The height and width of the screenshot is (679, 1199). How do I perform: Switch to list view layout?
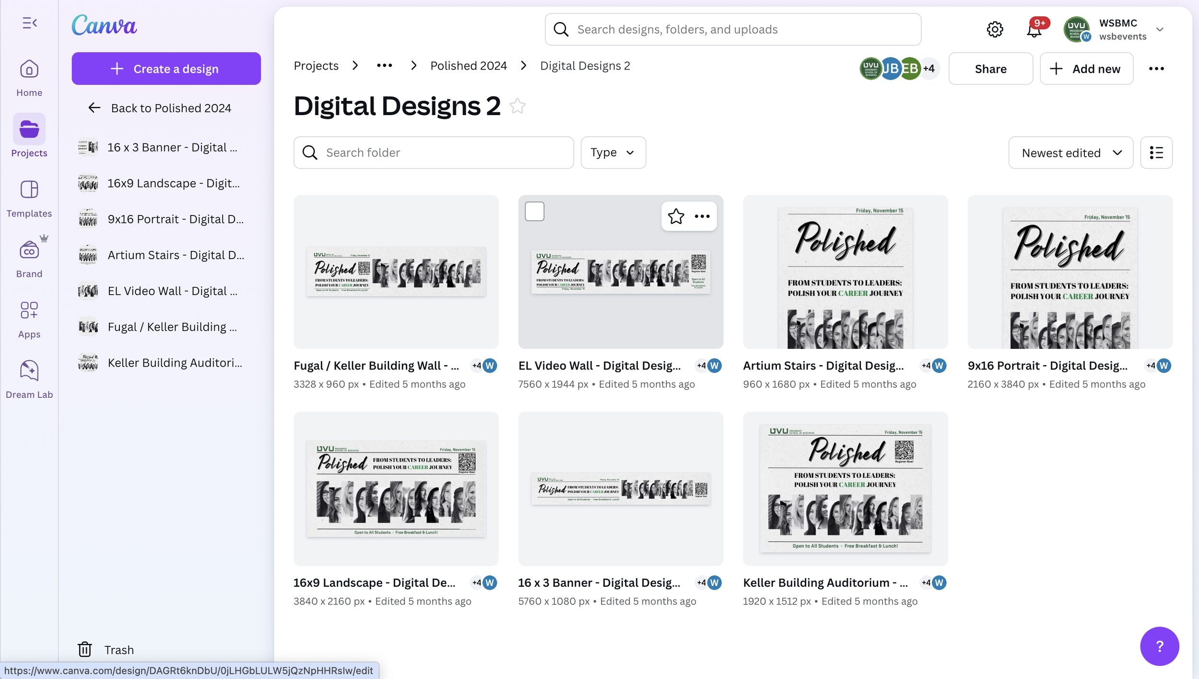click(x=1156, y=153)
